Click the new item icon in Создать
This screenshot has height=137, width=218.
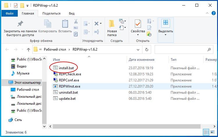(x=121, y=21)
